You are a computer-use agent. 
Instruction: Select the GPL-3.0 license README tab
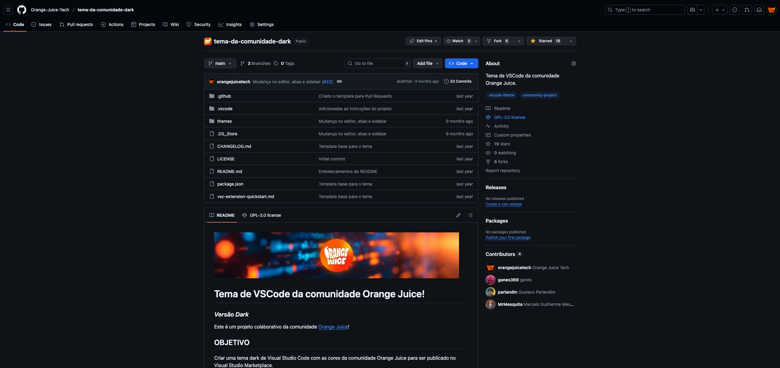262,215
